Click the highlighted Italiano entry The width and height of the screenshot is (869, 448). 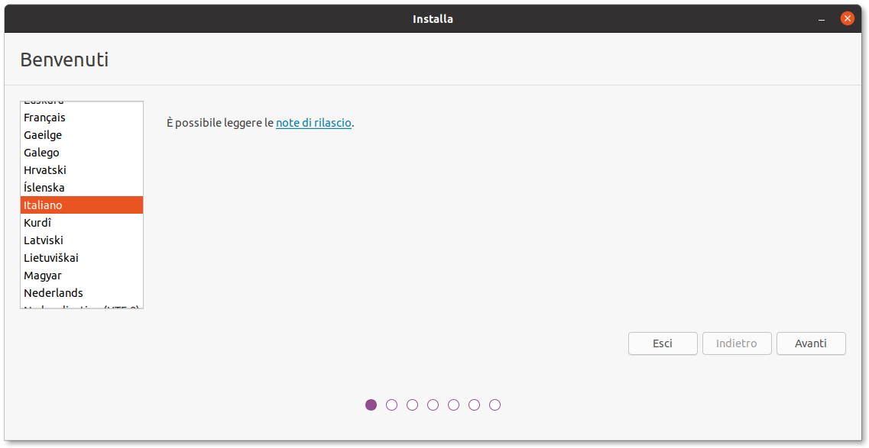[x=43, y=205]
